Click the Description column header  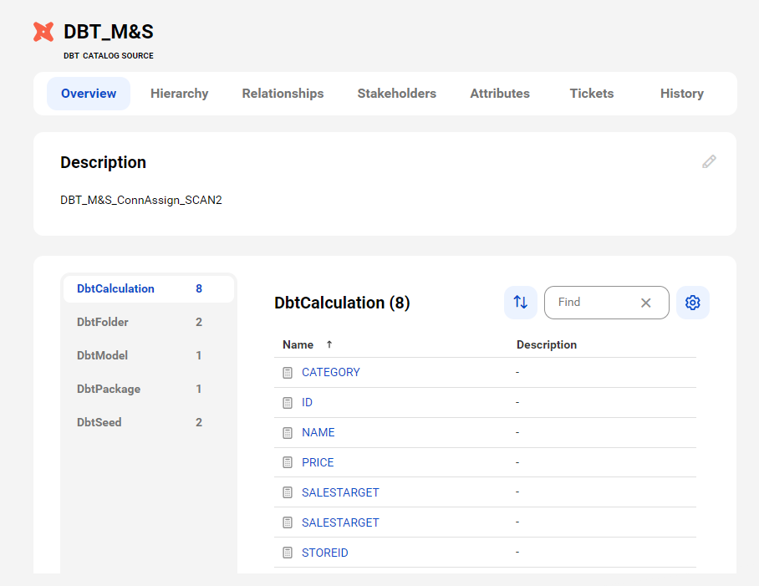pos(547,344)
